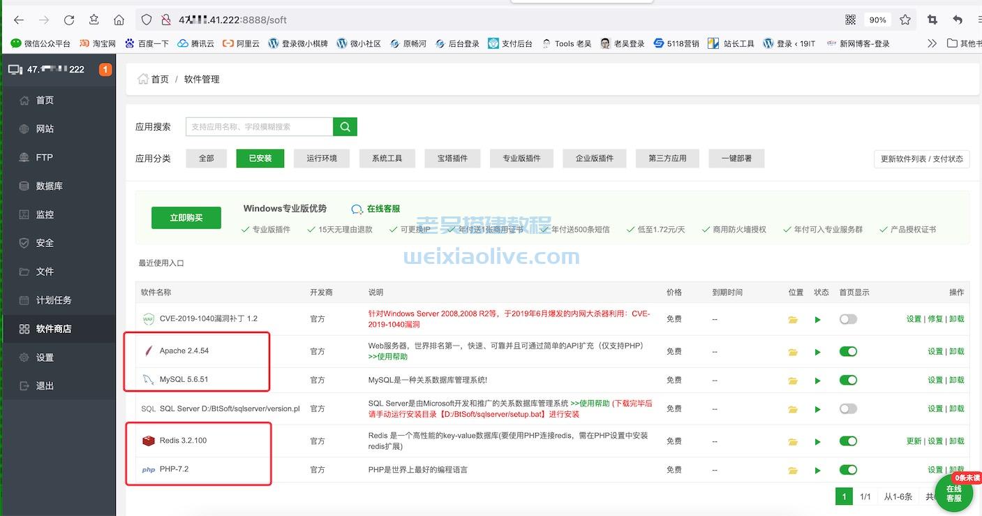Enable homepage display for SQL Server
Screen dimensions: 982x516
click(x=848, y=408)
